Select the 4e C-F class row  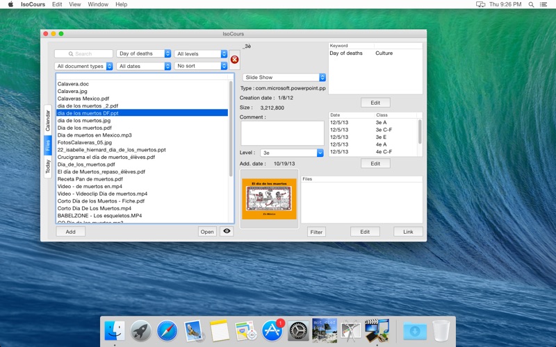click(373, 151)
